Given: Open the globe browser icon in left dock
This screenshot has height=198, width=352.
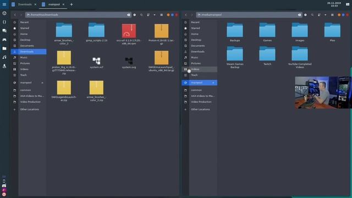Looking at the screenshot, I should point(4,13).
